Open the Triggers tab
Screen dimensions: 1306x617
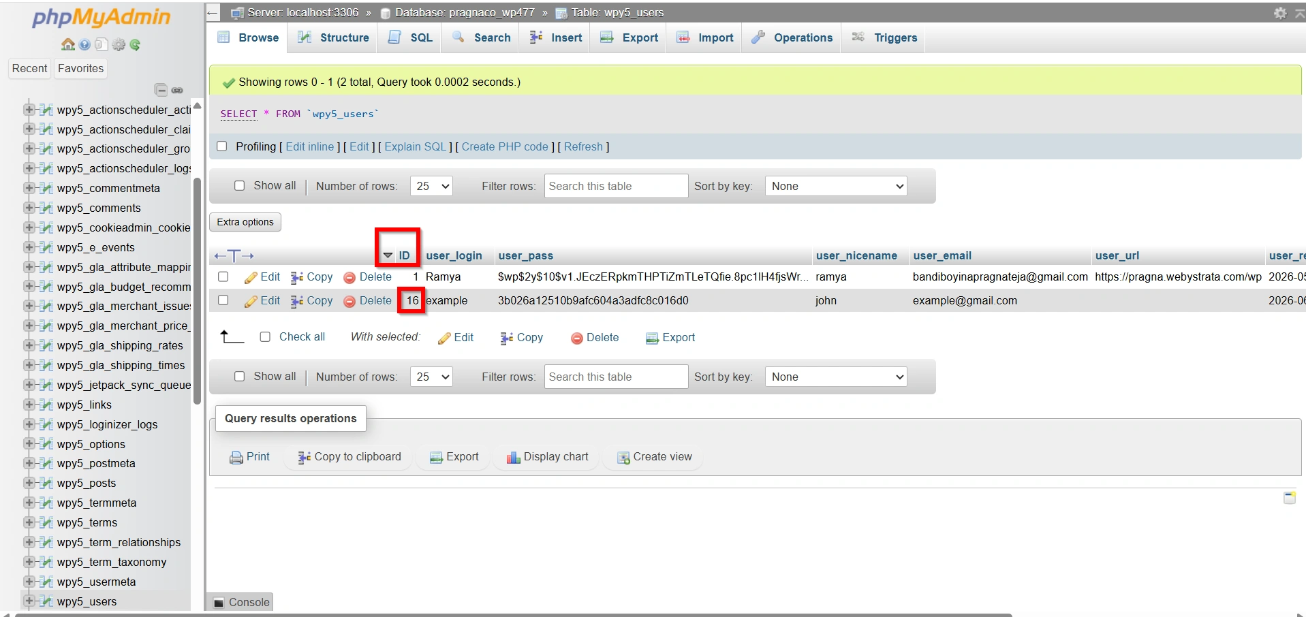pyautogui.click(x=885, y=37)
